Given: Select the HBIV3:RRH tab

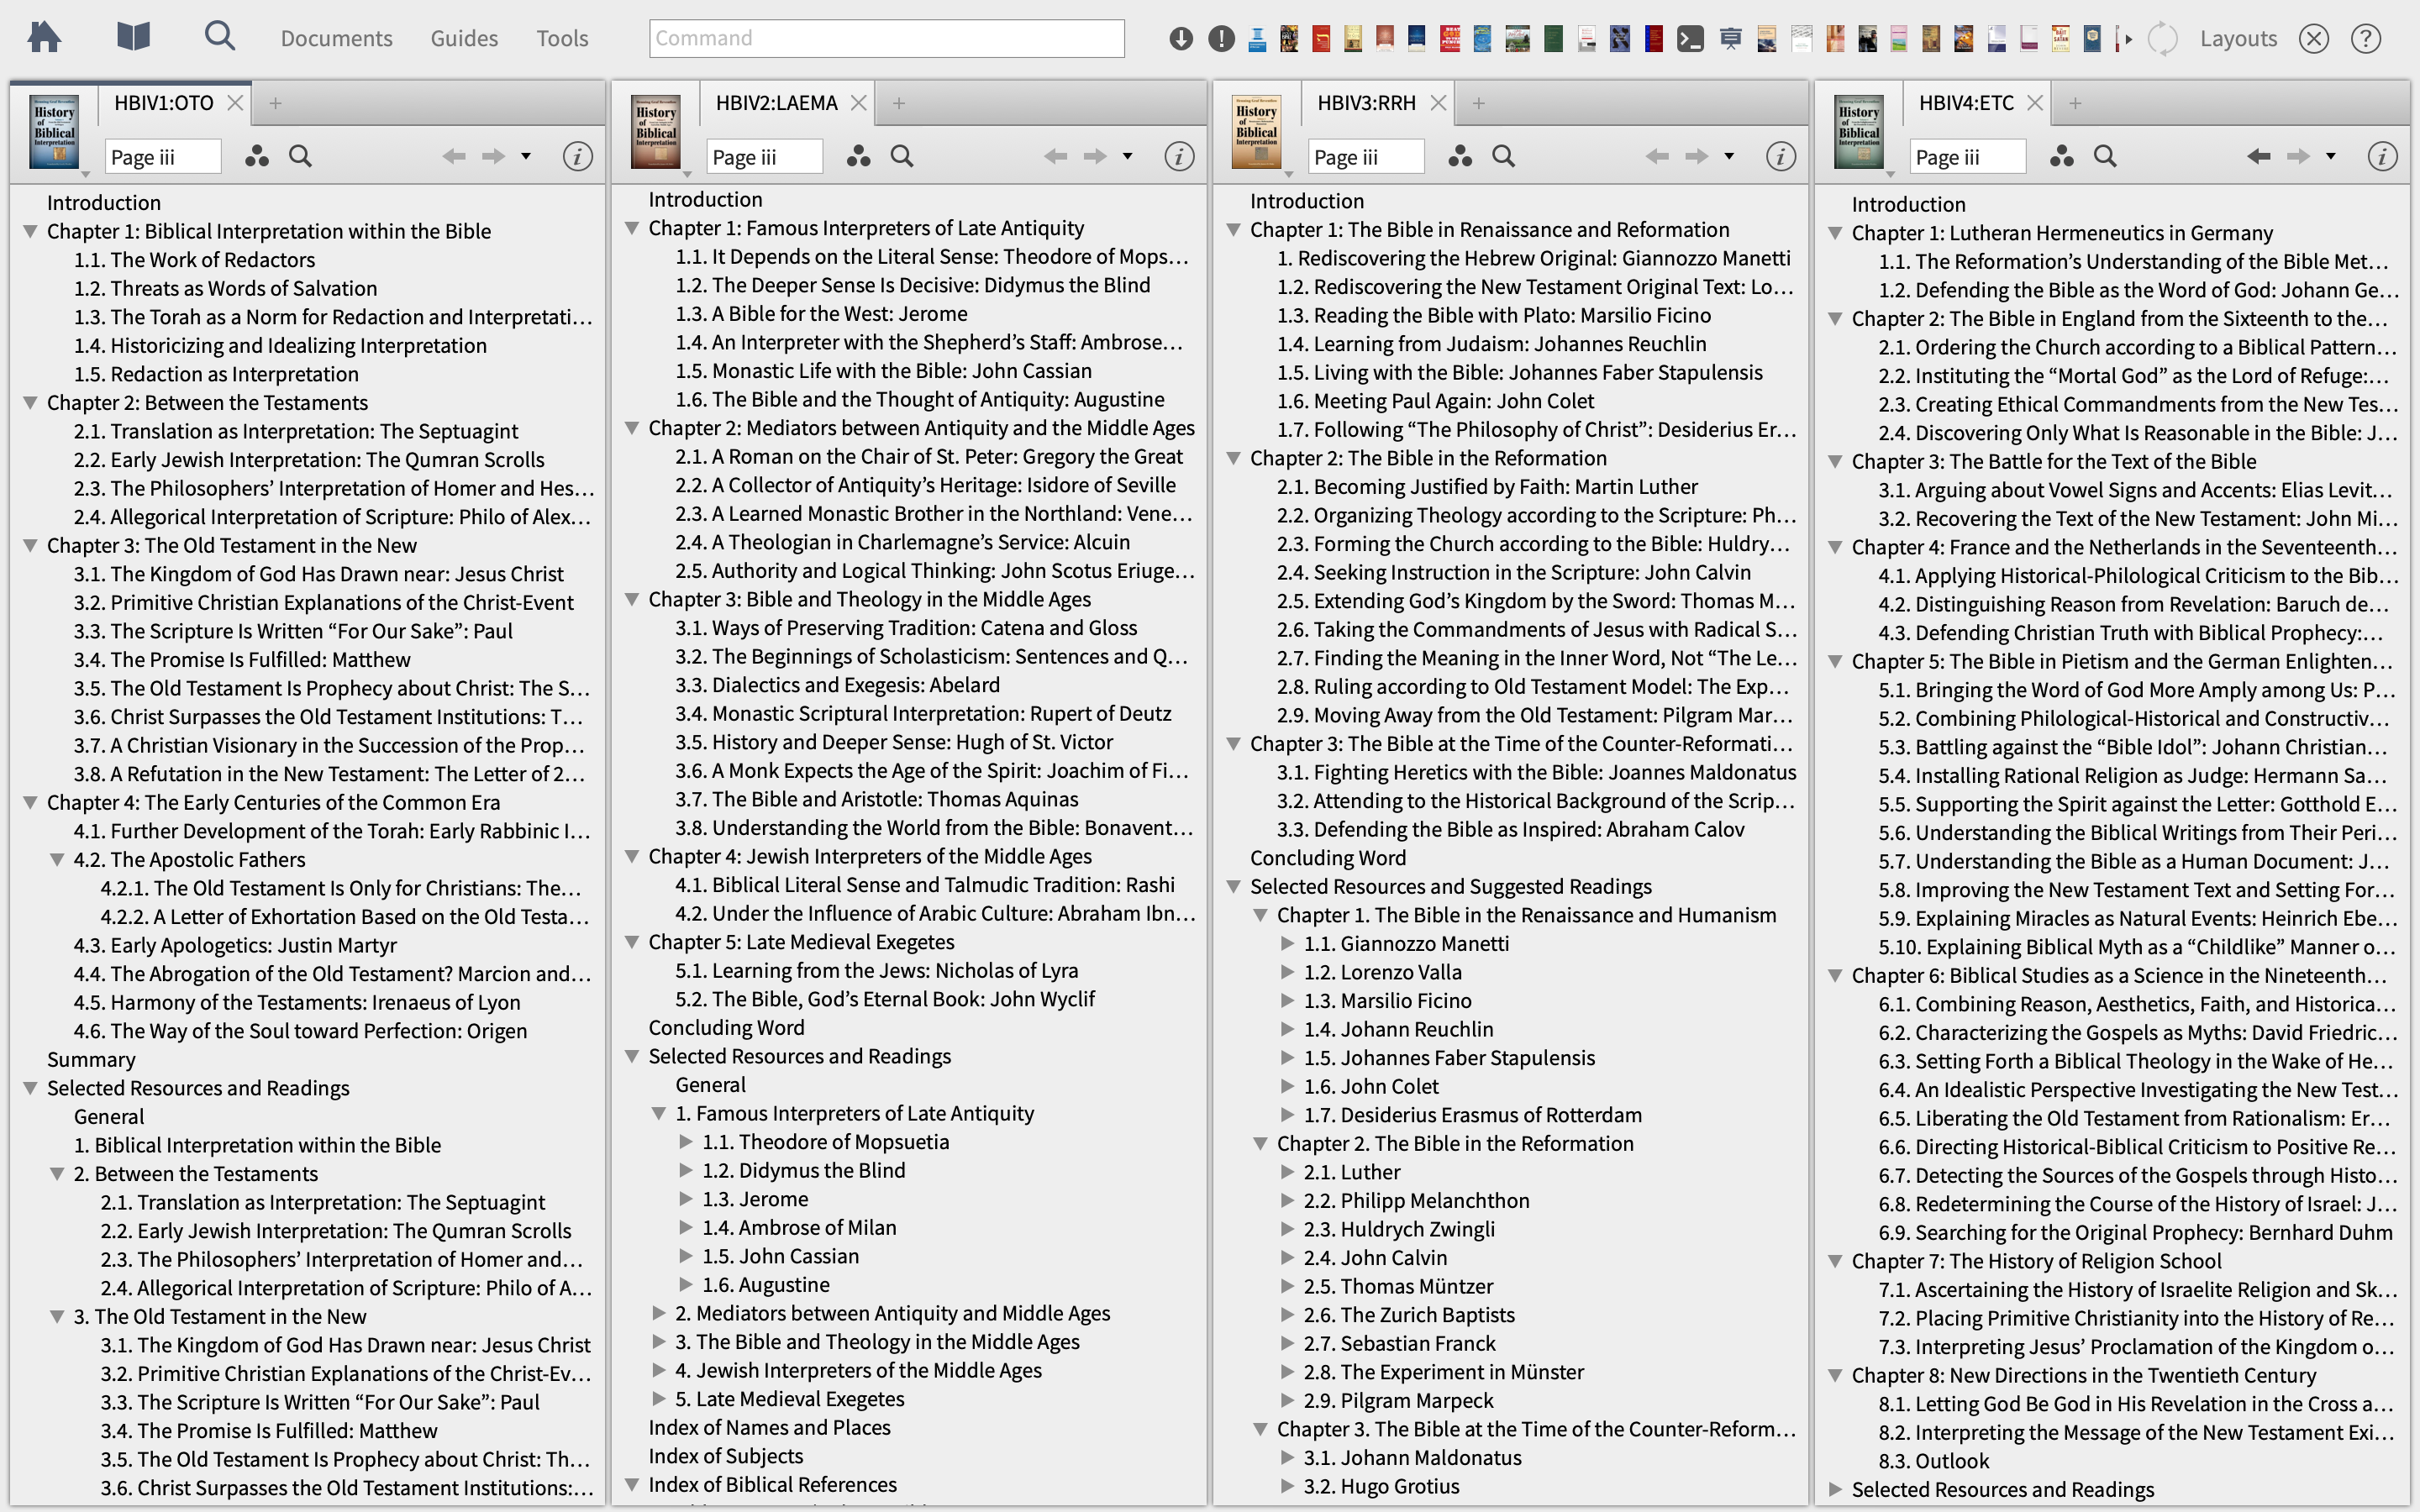Looking at the screenshot, I should [x=1366, y=103].
